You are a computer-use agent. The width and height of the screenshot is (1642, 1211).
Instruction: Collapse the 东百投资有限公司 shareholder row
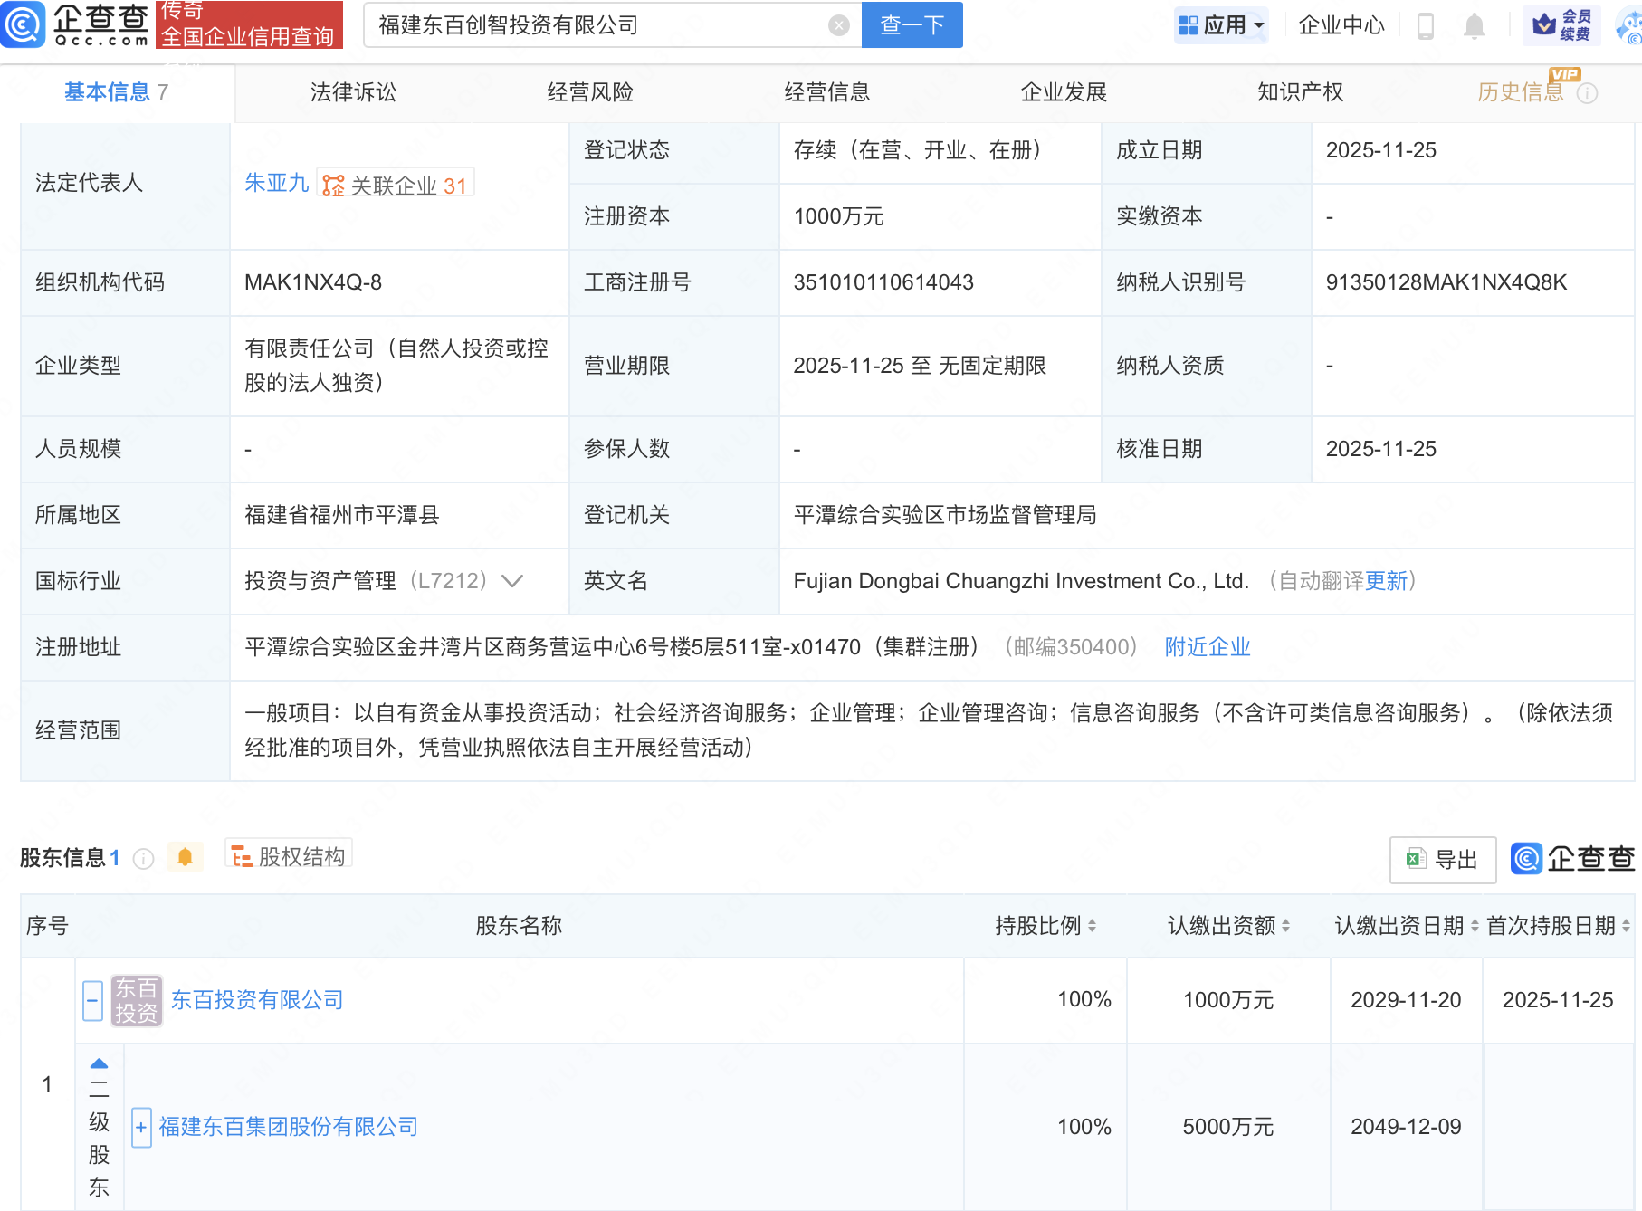point(91,1000)
